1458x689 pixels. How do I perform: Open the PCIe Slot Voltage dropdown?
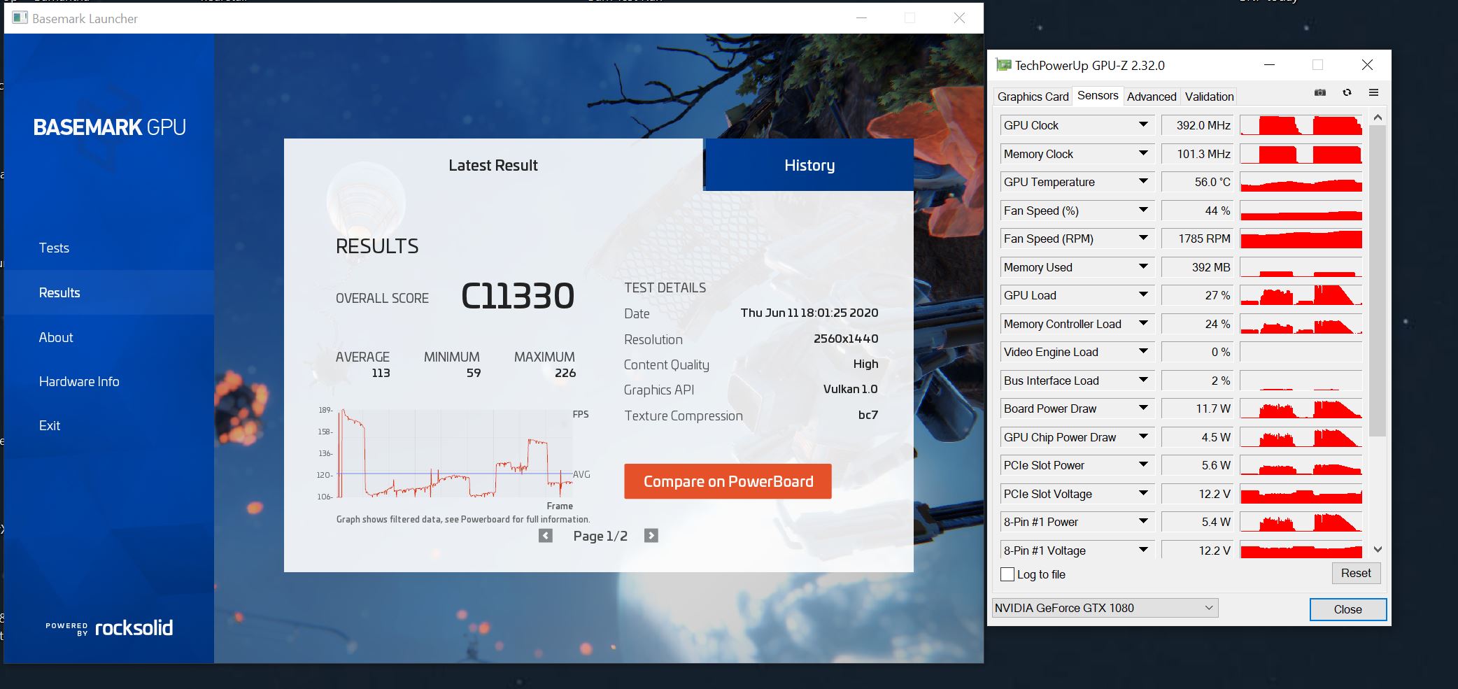click(x=1143, y=494)
